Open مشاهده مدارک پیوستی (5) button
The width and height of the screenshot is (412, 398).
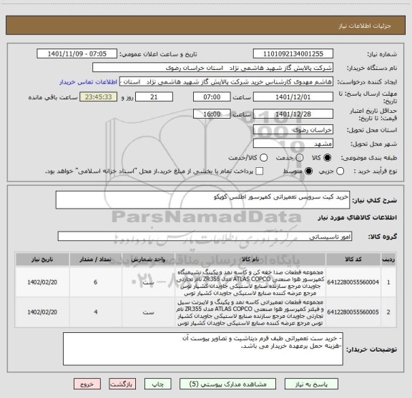(x=227, y=384)
